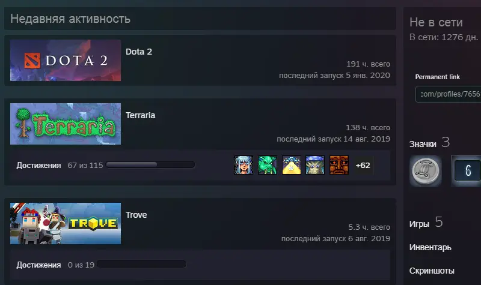Click the Terraria title link
The width and height of the screenshot is (481, 285).
pyautogui.click(x=140, y=115)
